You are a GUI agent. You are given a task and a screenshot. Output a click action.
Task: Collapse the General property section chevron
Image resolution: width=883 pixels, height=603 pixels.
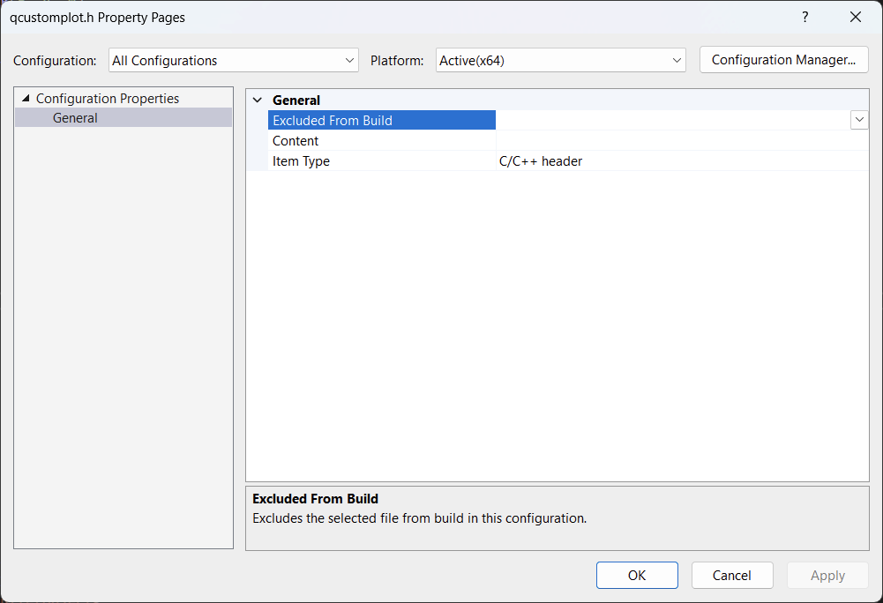258,100
